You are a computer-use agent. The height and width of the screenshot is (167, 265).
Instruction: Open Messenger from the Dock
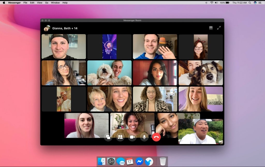click(139, 161)
